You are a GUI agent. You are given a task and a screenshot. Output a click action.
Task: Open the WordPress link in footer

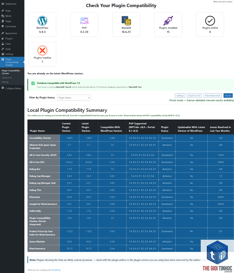[56, 270]
